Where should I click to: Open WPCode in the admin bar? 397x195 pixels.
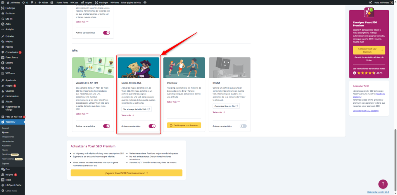[74, 2]
